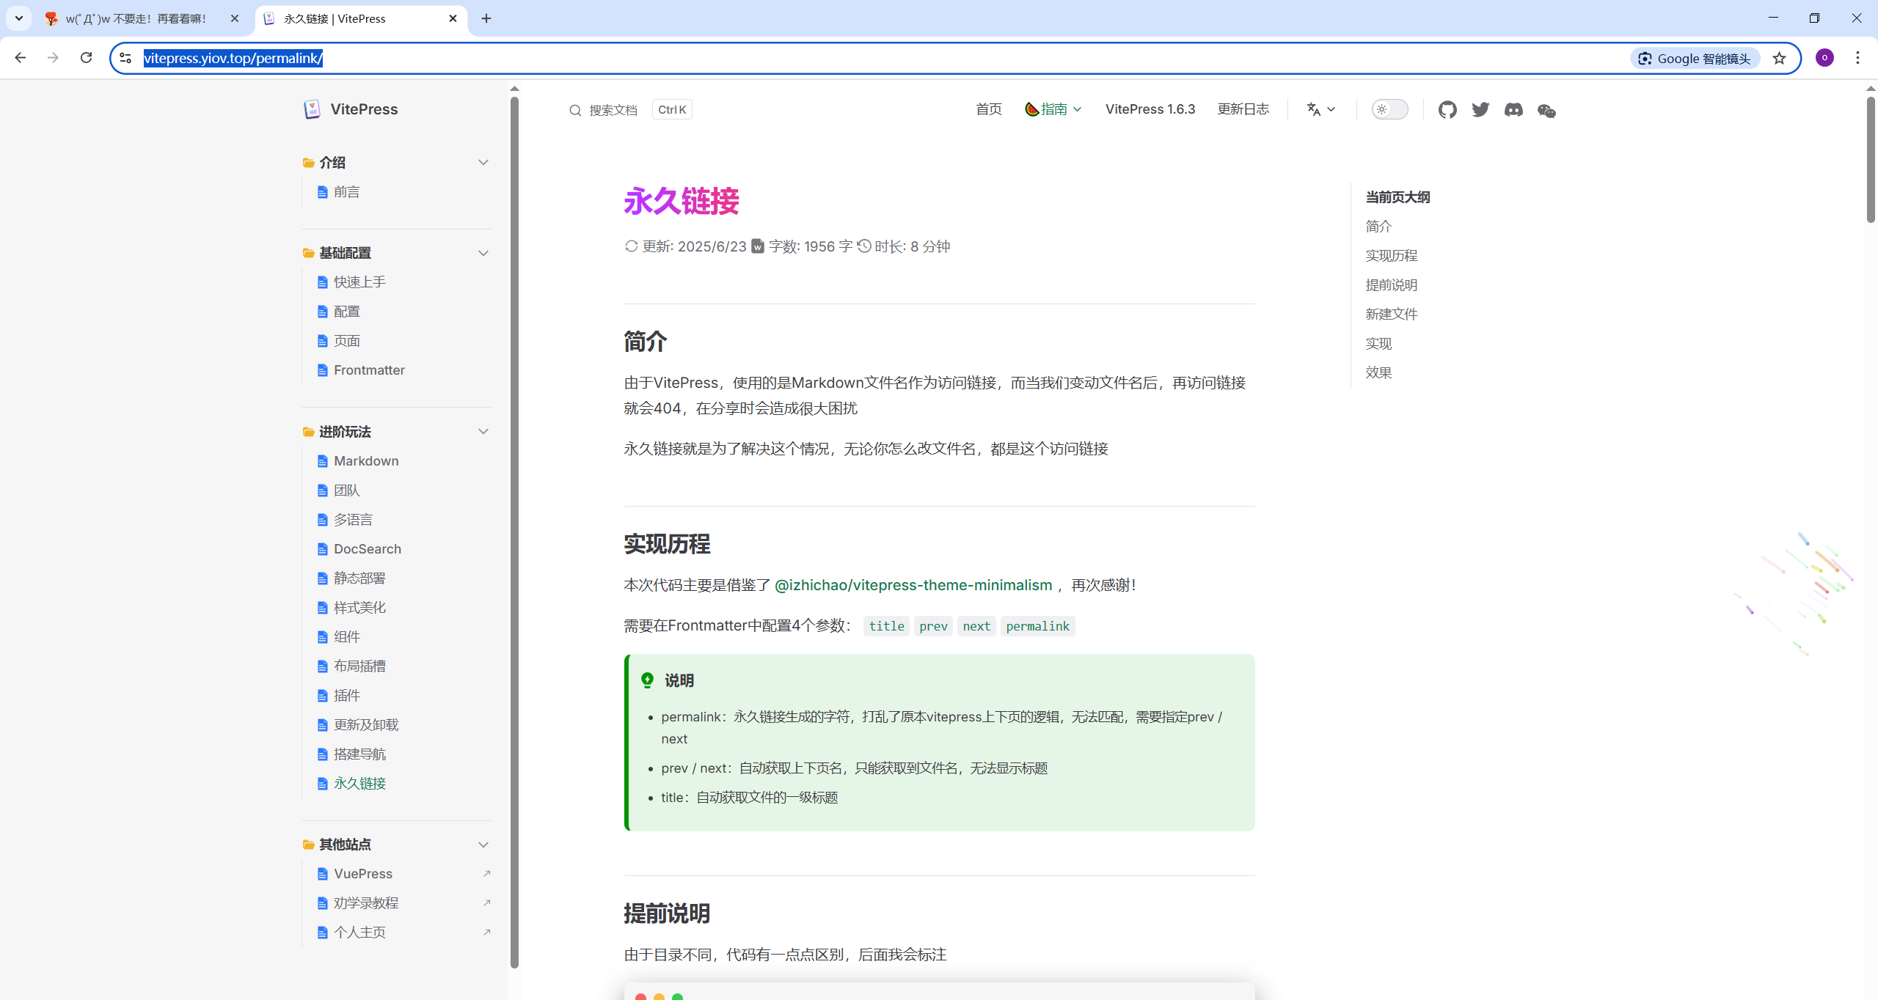Click the VitePress logo icon
1878x1000 pixels.
pyautogui.click(x=313, y=109)
